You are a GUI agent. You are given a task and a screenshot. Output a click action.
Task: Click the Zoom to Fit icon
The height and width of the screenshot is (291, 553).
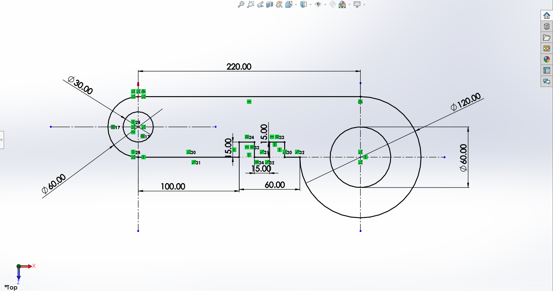(x=241, y=4)
